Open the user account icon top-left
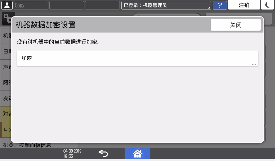Viewport: 275px width, 161px height. pos(7,5)
